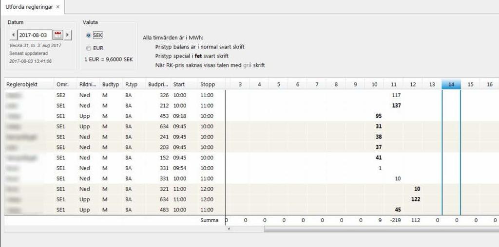Click bold value 122 in hour 12

416,199
